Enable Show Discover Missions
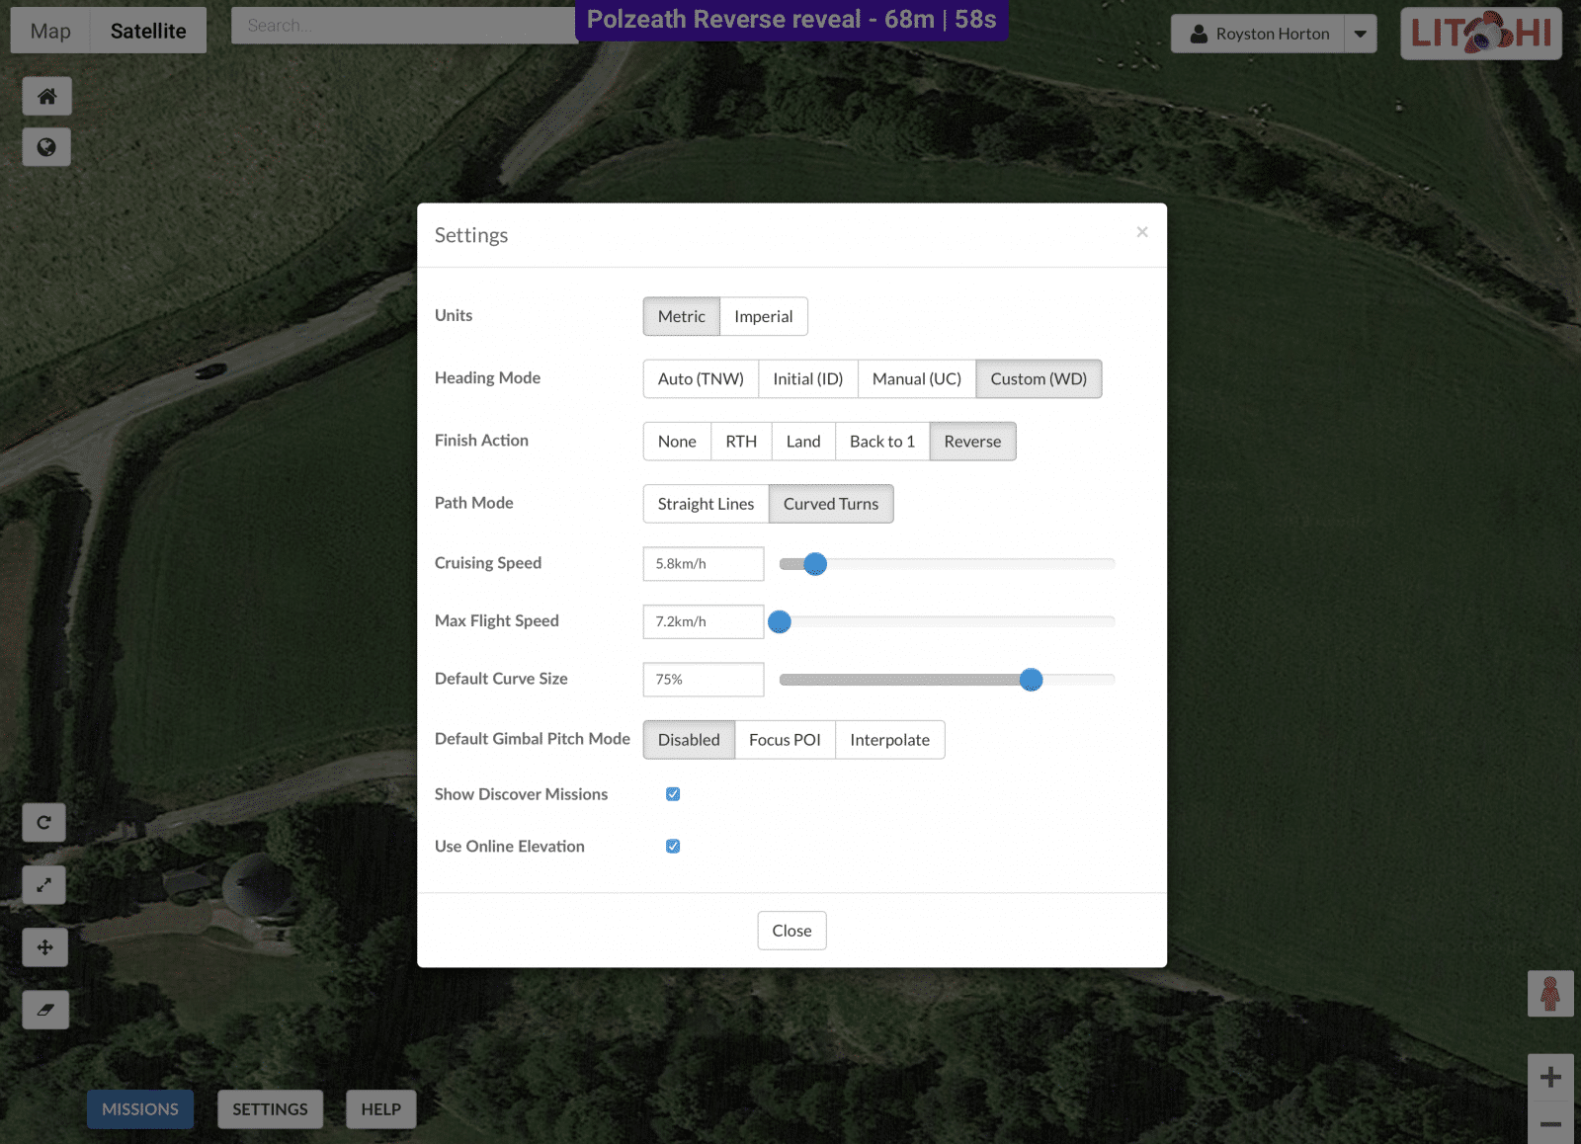 click(673, 793)
